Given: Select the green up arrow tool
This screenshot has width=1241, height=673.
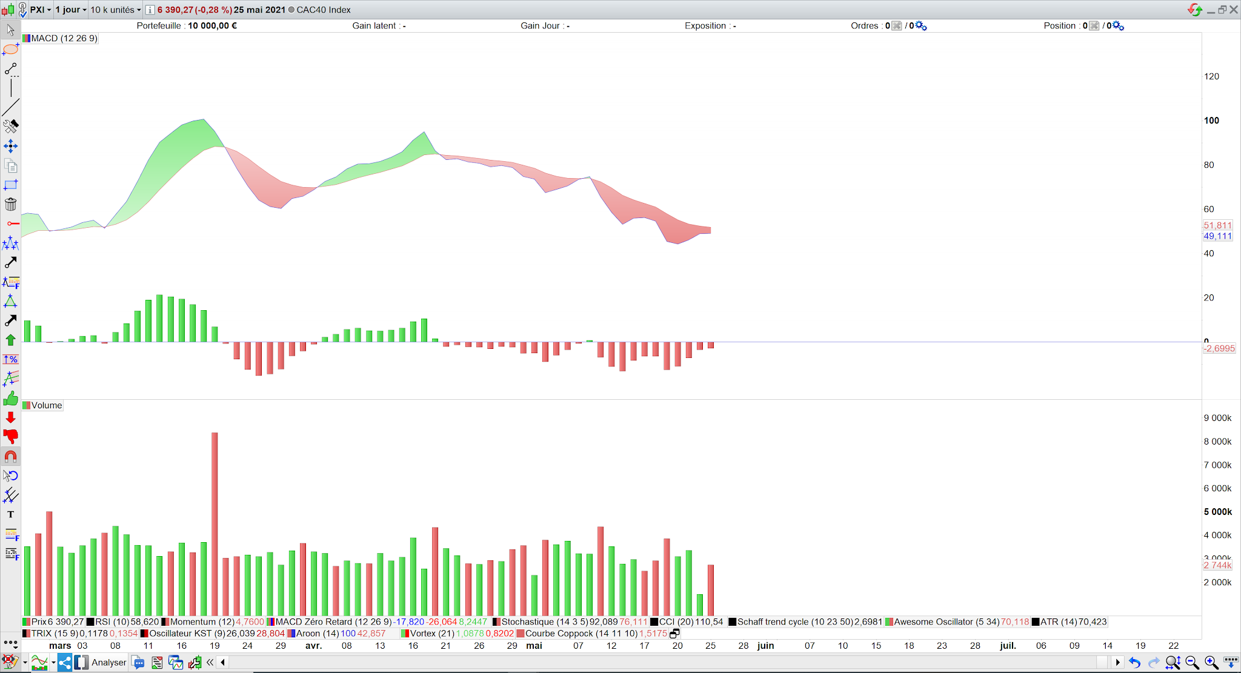Looking at the screenshot, I should pos(10,340).
